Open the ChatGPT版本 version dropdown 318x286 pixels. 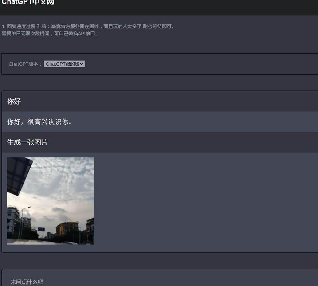coord(64,64)
